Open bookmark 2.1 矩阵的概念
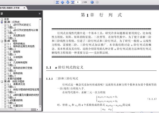Screen dimensions: 159x113 pos(16,44)
